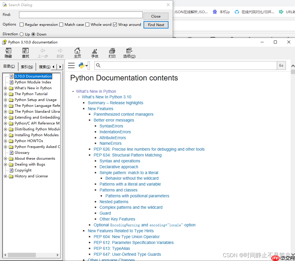Open the 搜索(S) tab
The height and width of the screenshot is (261, 295).
[45, 66]
